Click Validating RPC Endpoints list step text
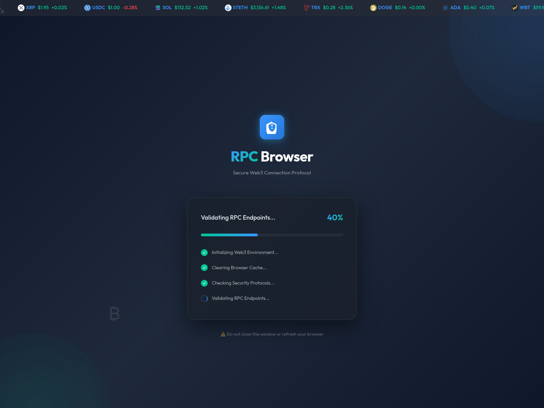 pyautogui.click(x=241, y=298)
